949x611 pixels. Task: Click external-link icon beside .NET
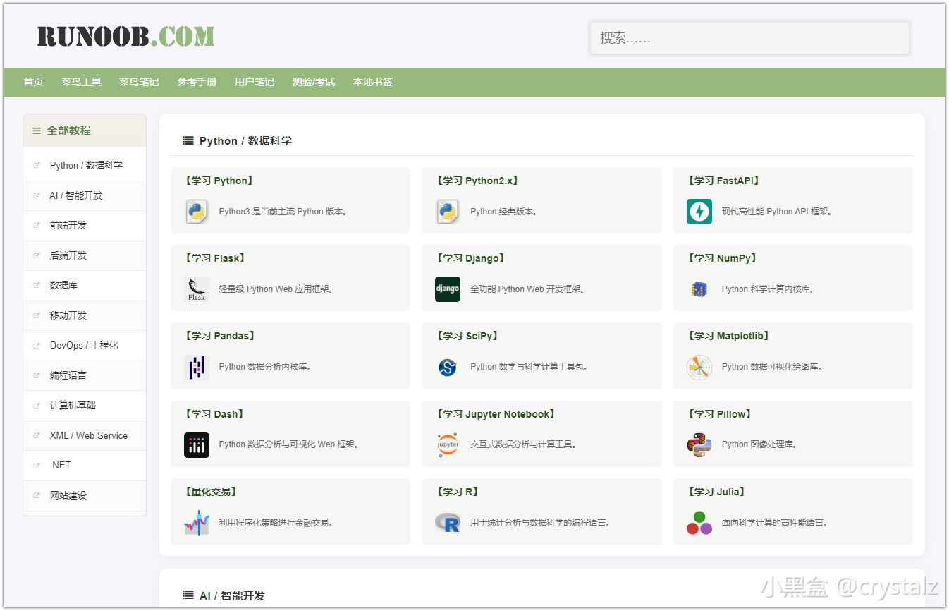click(x=37, y=466)
